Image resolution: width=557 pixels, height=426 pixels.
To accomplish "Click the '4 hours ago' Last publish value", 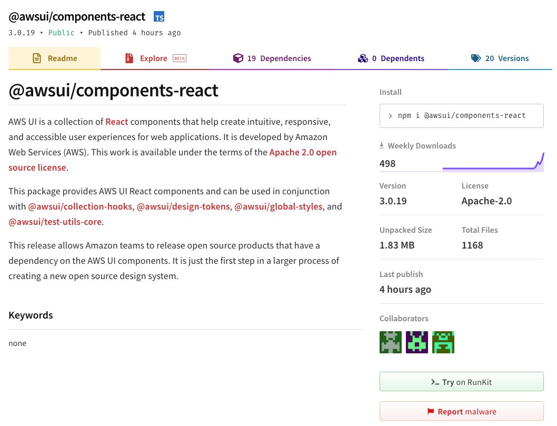I will (x=405, y=290).
